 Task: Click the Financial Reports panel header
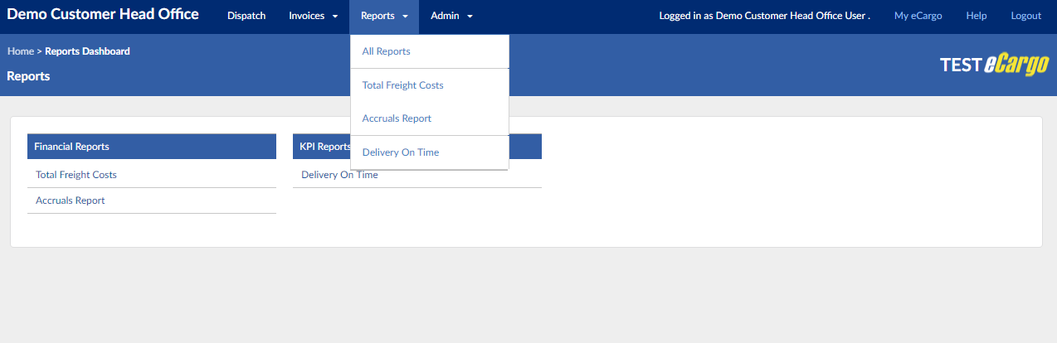(152, 147)
